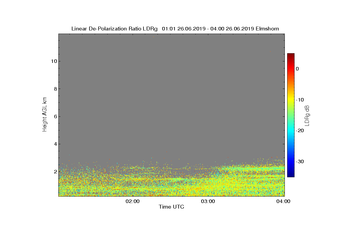Click the colorbar value '-10'
Screen dimensions: 352x234
pos(299,100)
